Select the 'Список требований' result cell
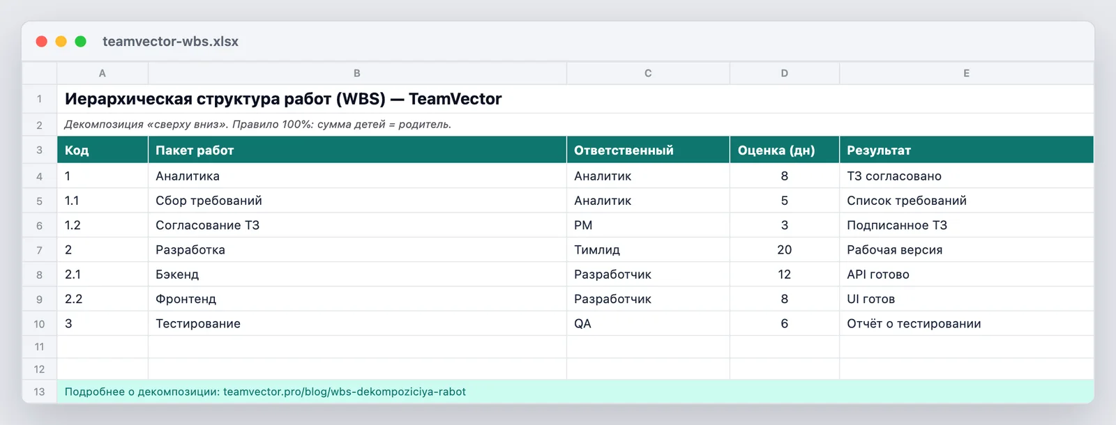The height and width of the screenshot is (425, 1116). (x=967, y=201)
